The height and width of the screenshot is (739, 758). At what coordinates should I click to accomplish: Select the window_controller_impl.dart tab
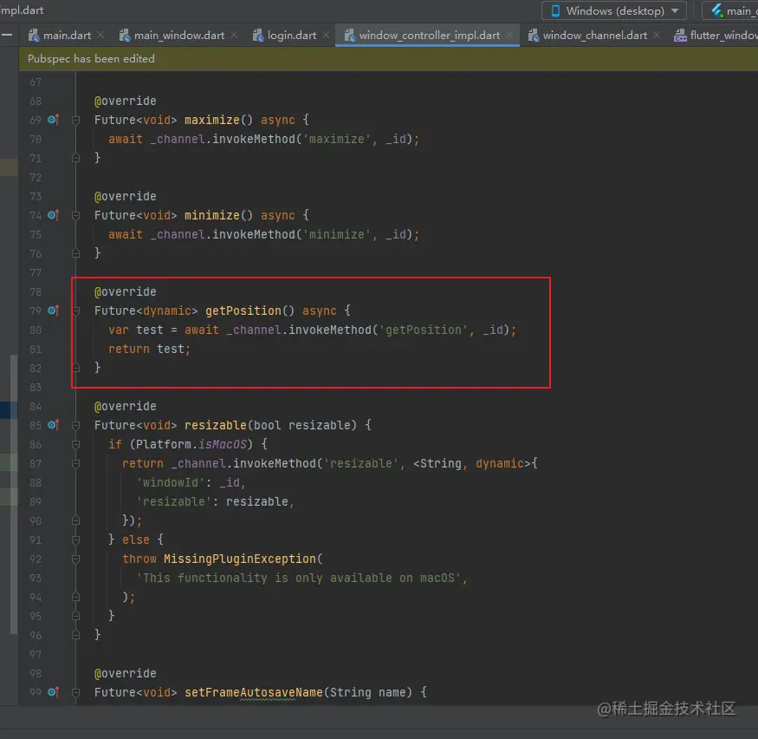pos(429,36)
